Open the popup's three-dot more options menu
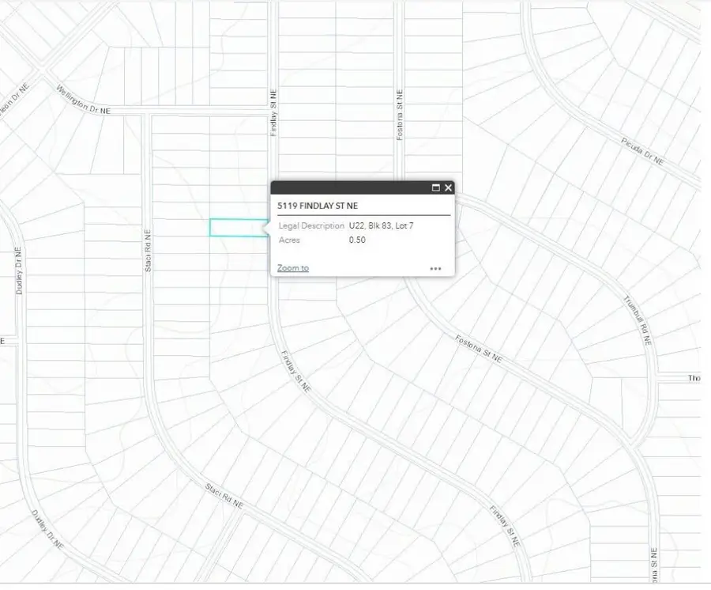Image resolution: width=711 pixels, height=590 pixels. point(435,269)
